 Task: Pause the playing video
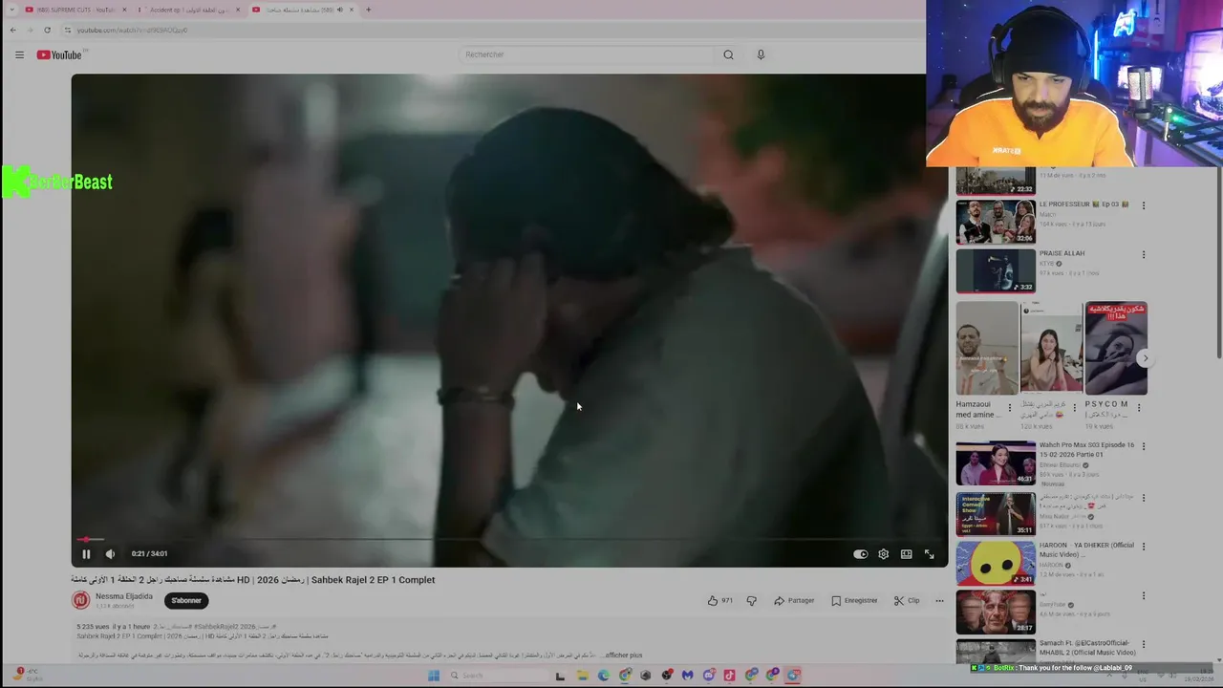point(86,553)
